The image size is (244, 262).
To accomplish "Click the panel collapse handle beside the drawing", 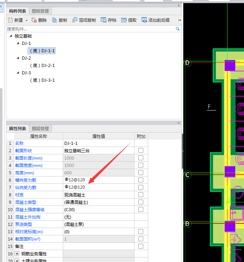I will pyautogui.click(x=183, y=151).
